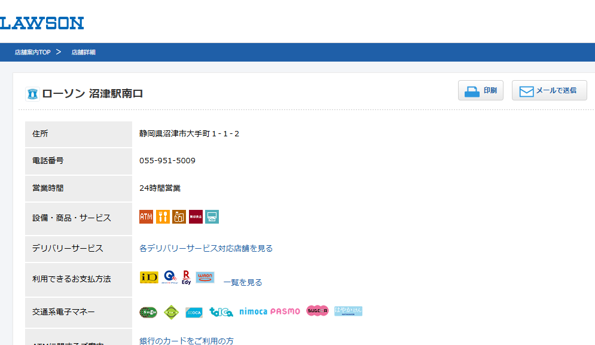The image size is (595, 345).
Task: Open the LAWSON logo homepage link
Action: pyautogui.click(x=41, y=23)
